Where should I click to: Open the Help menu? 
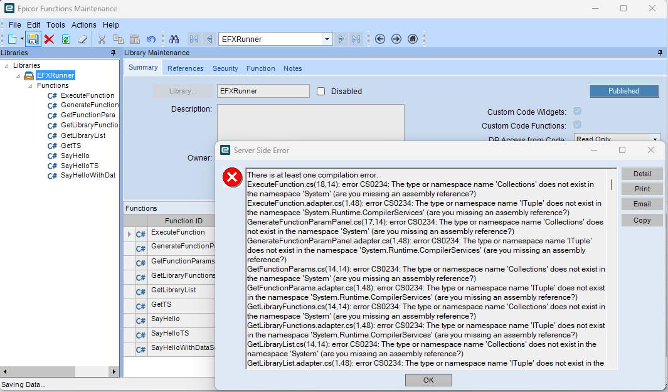pos(111,24)
